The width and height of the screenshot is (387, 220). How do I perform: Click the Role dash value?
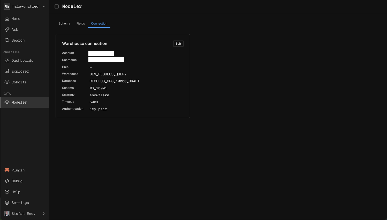[x=91, y=67]
